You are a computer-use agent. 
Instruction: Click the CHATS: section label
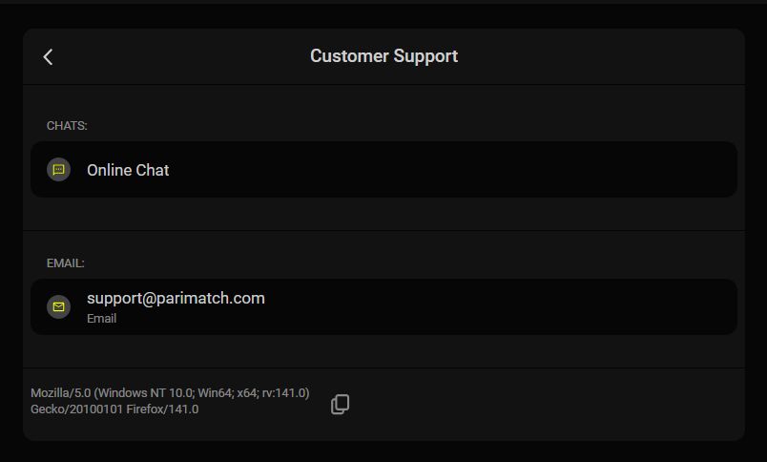pyautogui.click(x=67, y=126)
